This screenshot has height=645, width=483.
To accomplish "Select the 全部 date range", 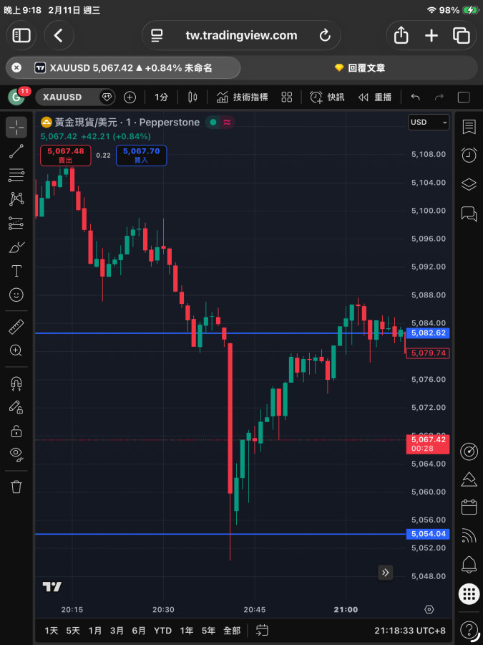I will [x=232, y=630].
